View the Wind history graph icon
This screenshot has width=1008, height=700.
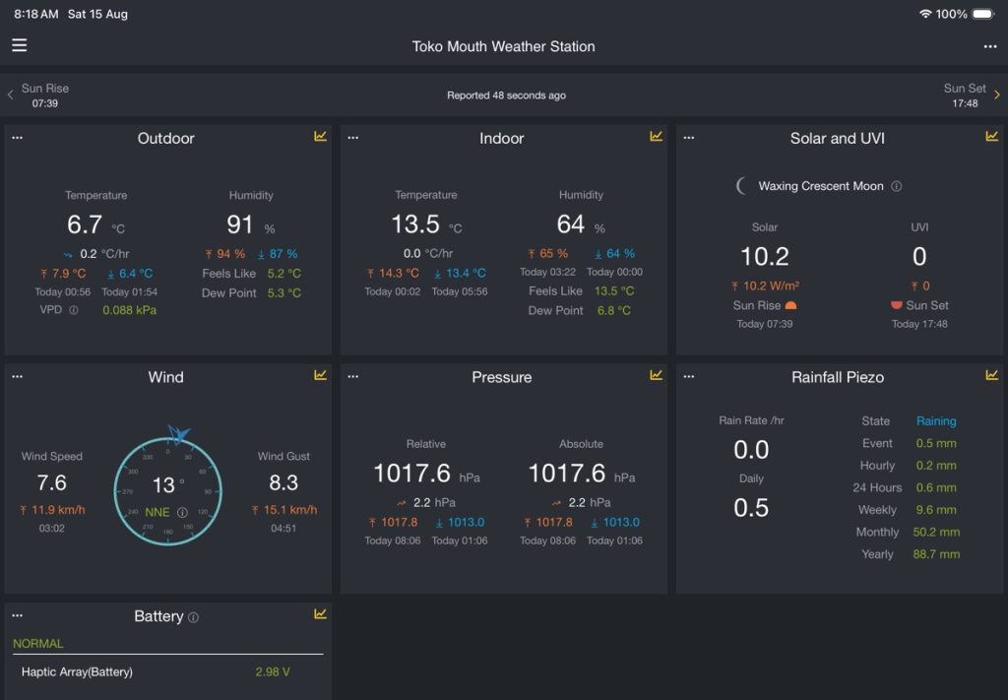(320, 375)
